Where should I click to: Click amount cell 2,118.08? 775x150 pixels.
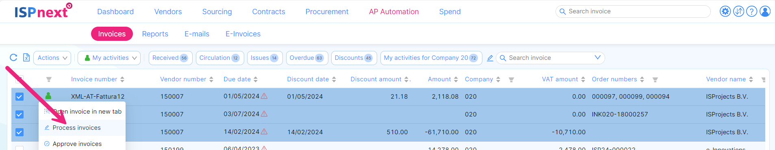445,97
